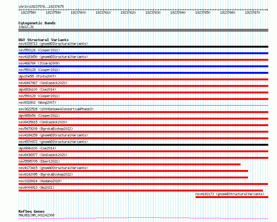This screenshot has width=277, height=222.
Task: Click ruler position 19237610
Action: (103, 12)
